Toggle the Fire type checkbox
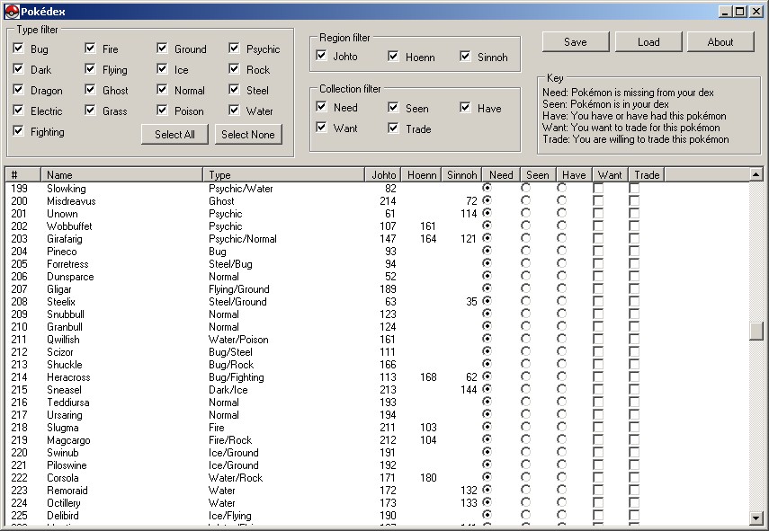This screenshot has height=531, width=769. pyautogui.click(x=90, y=48)
